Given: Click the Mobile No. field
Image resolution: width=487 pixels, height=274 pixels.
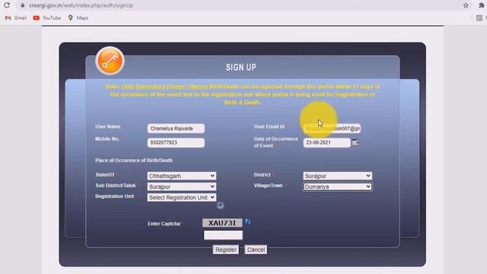Looking at the screenshot, I should point(176,142).
